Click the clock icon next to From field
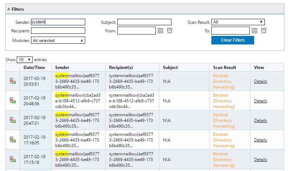This screenshot has width=288, height=171. click(x=170, y=31)
